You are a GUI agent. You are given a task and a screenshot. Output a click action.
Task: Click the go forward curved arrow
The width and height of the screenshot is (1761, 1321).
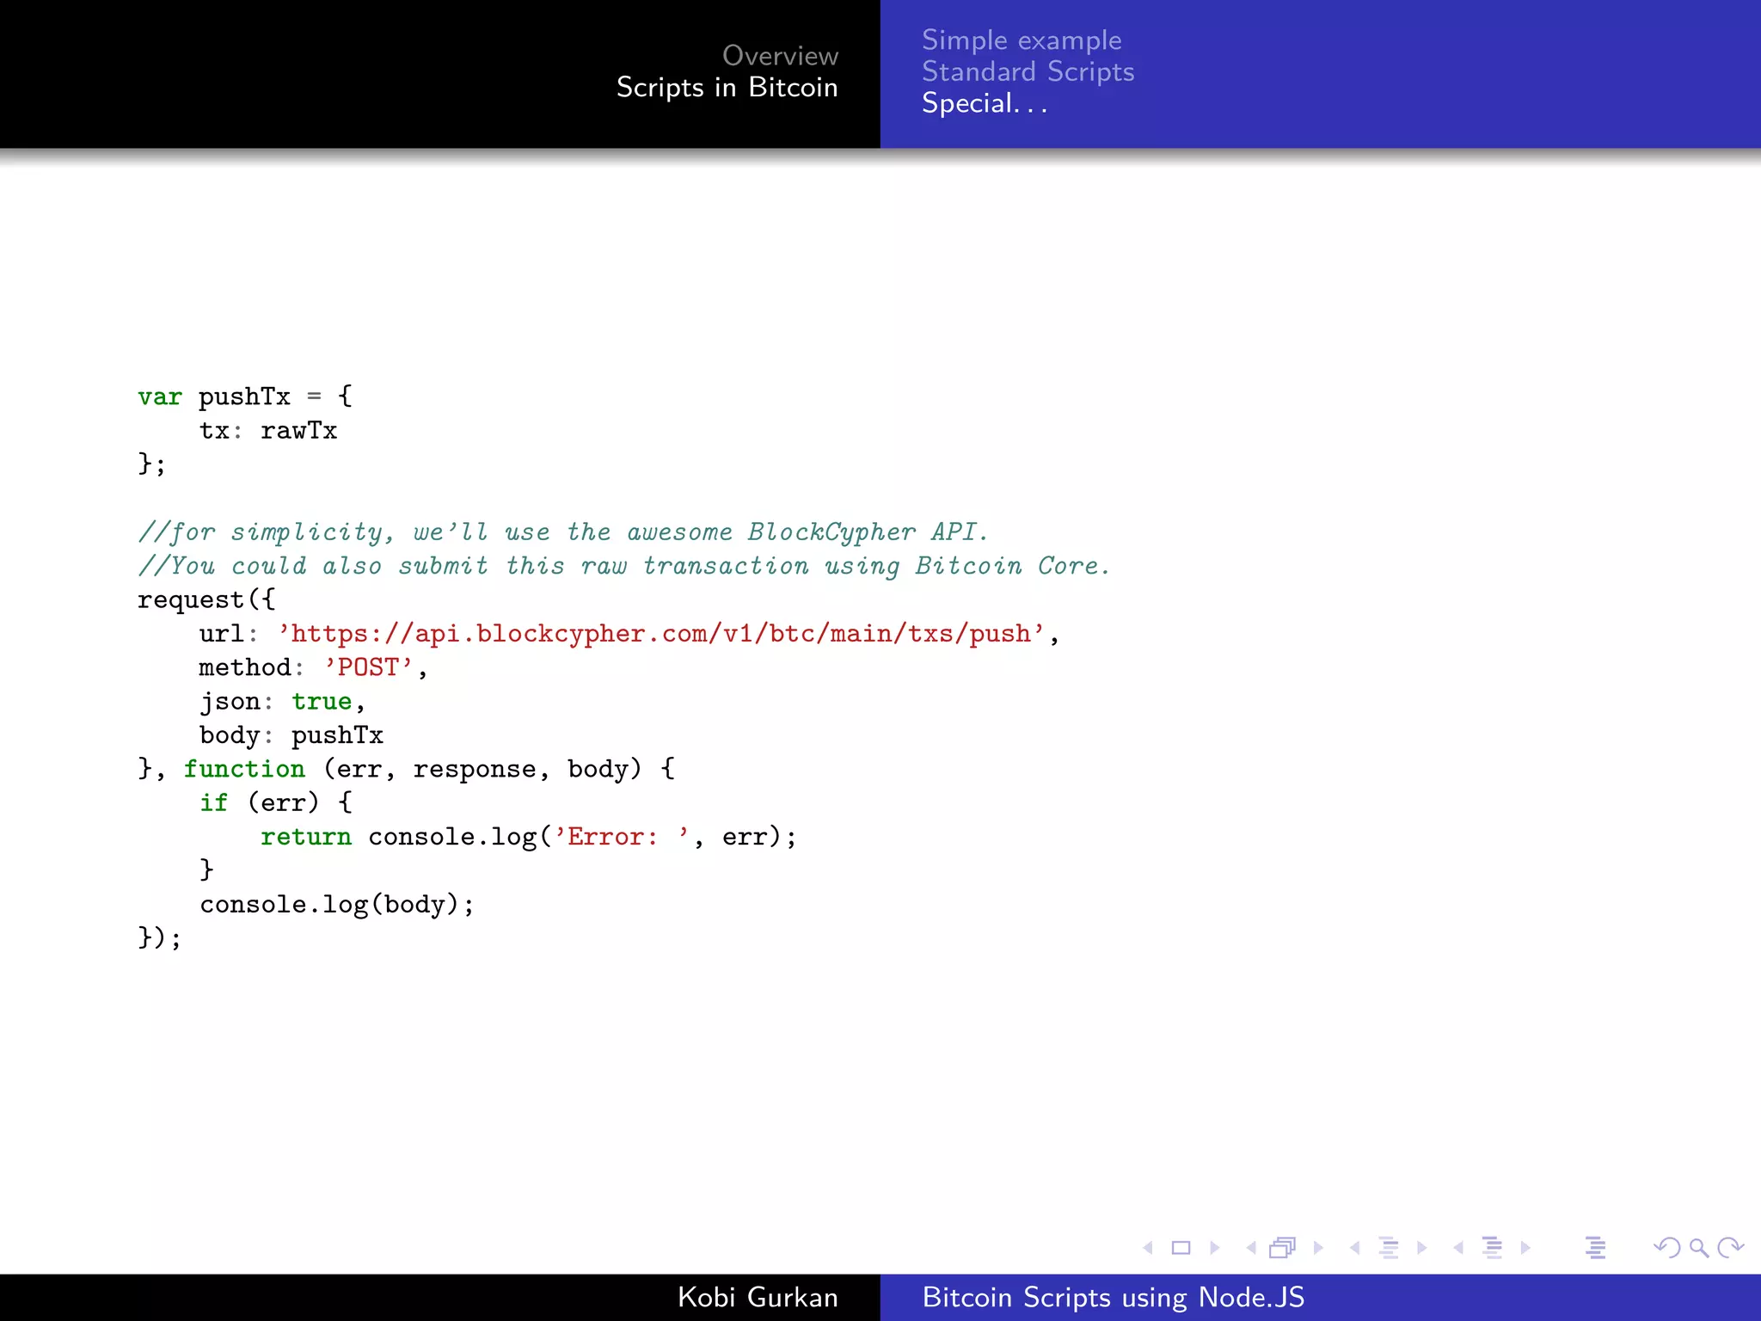pos(1730,1248)
